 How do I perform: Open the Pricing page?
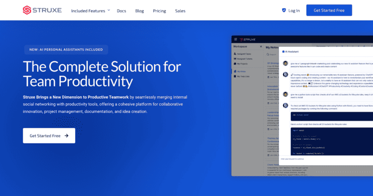tap(159, 11)
